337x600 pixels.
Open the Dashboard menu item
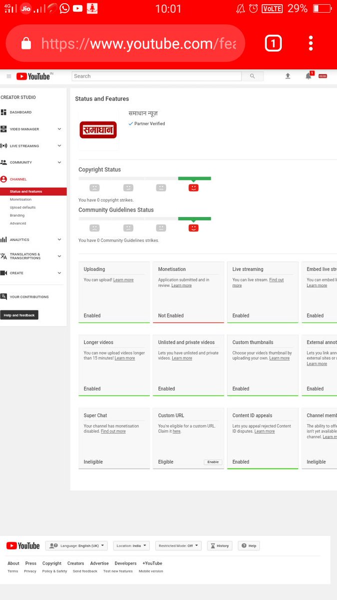pyautogui.click(x=20, y=112)
